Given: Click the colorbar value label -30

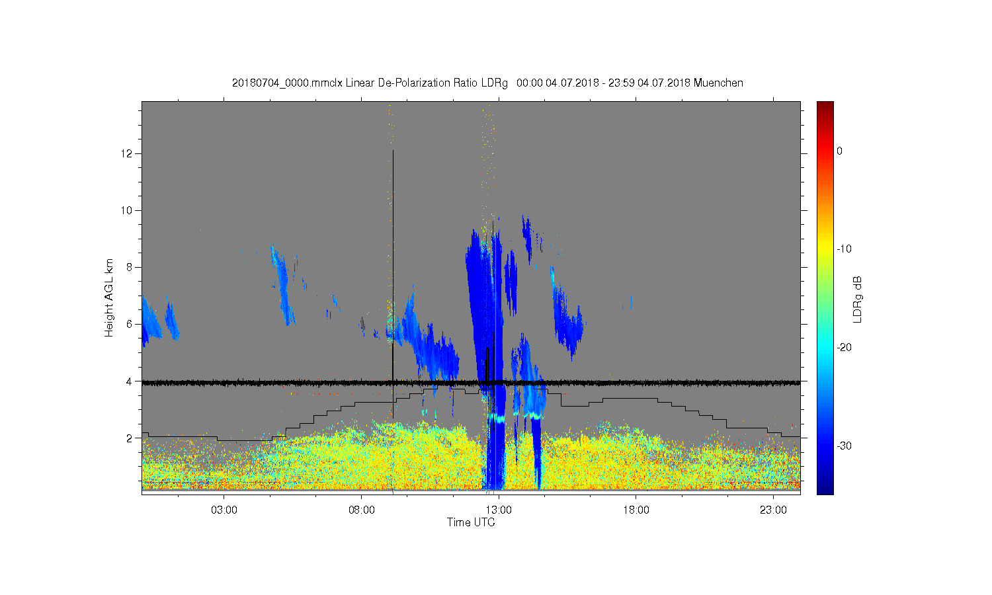Looking at the screenshot, I should pyautogui.click(x=844, y=446).
